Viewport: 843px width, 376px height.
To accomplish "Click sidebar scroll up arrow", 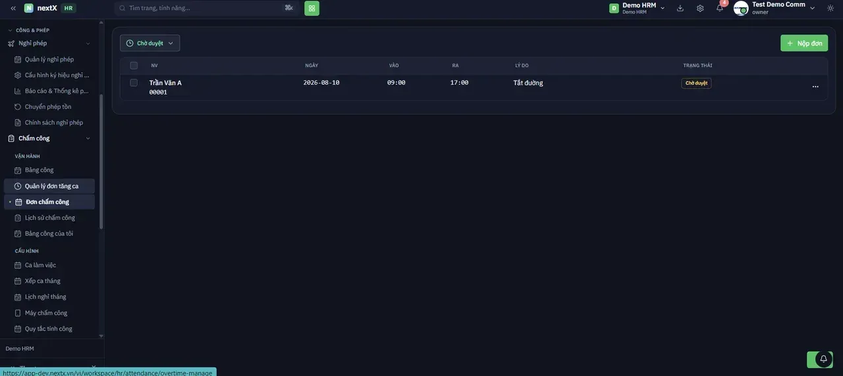I will click(x=101, y=22).
